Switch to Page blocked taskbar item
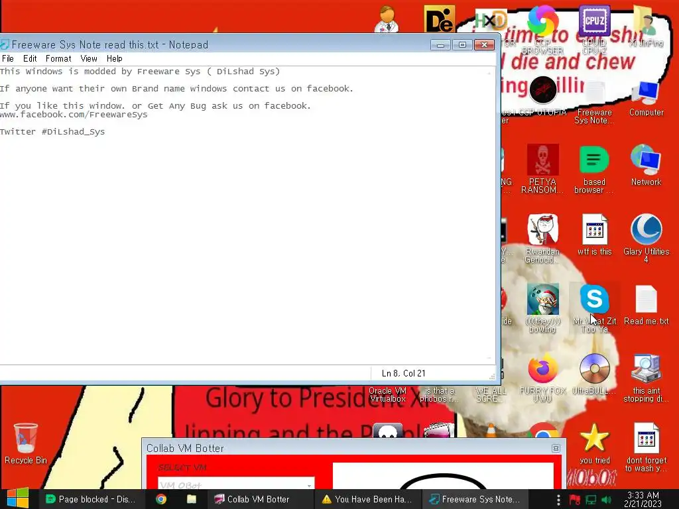Image resolution: width=679 pixels, height=509 pixels. [91, 499]
